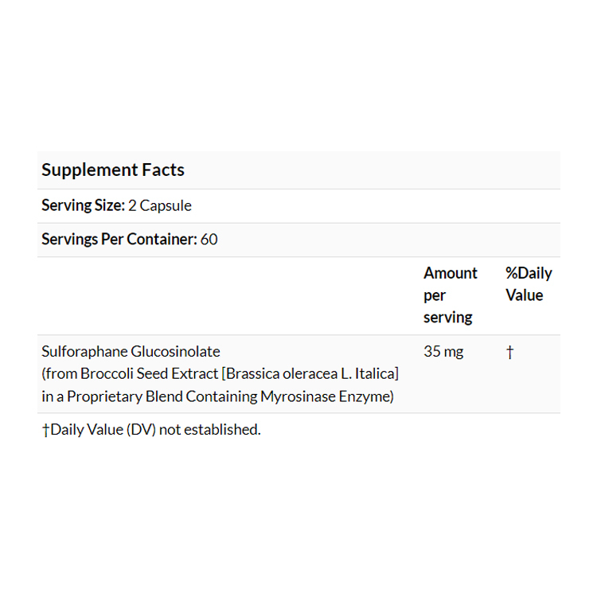Click the Amount per serving column header
This screenshot has height=597, width=597.
click(x=450, y=295)
